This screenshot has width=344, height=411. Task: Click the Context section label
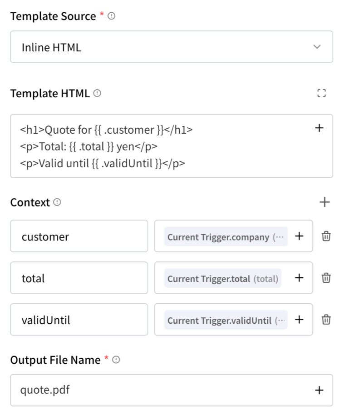(x=30, y=202)
